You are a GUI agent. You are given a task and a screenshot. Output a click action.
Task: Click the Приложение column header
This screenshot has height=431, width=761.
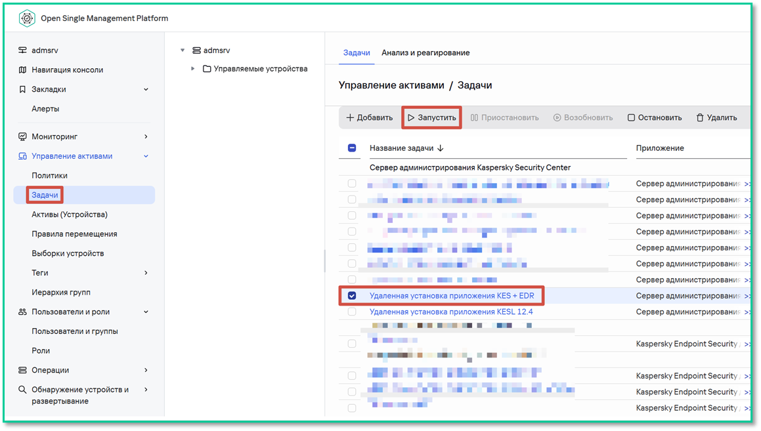660,148
